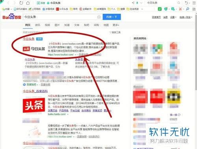The image size is (197, 149).
Task: Open the 百度首页 link
Action: (156, 17)
